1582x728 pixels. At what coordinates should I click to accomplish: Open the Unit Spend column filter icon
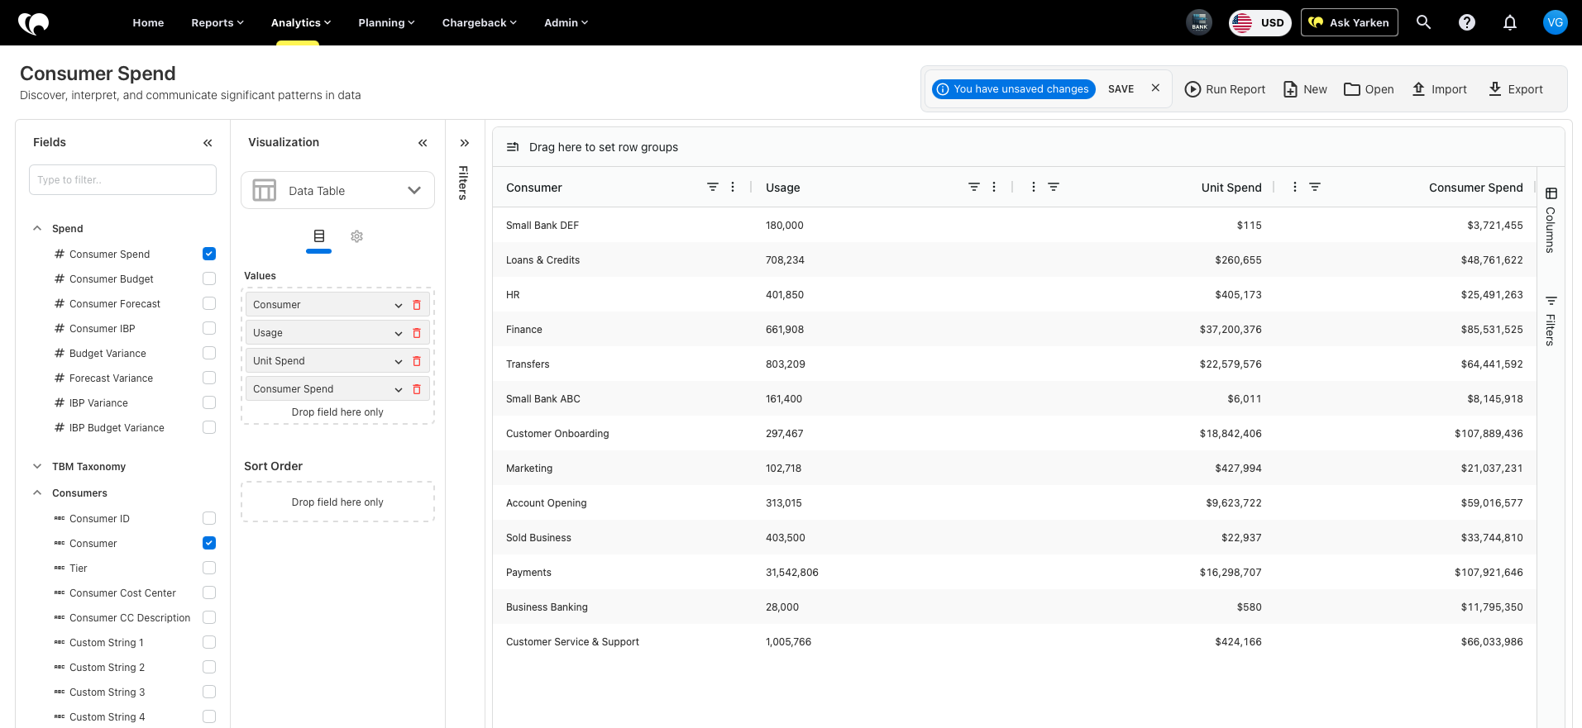coord(1054,188)
